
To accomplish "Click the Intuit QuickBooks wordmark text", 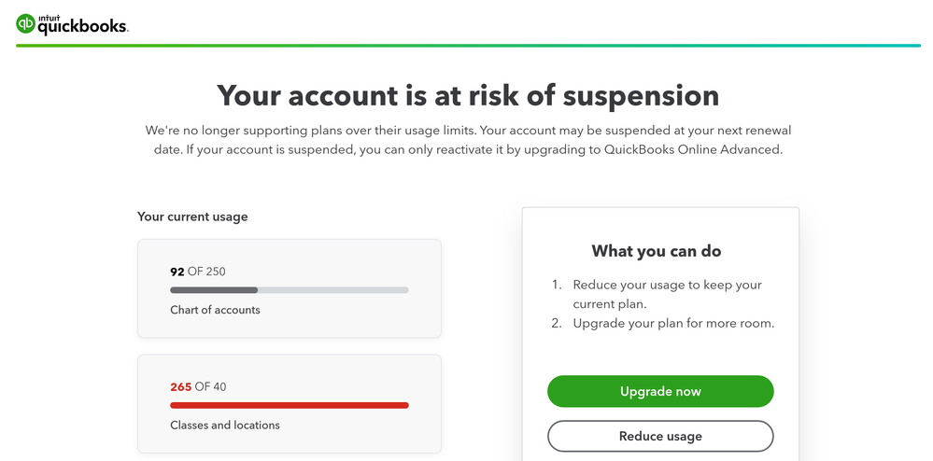I will (82, 25).
